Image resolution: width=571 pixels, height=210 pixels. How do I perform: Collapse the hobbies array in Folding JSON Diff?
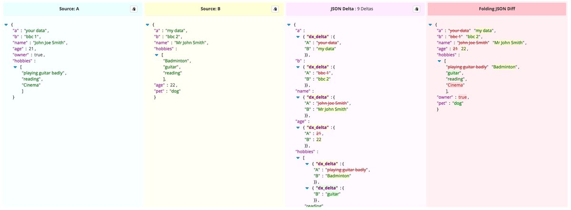tap(439, 61)
